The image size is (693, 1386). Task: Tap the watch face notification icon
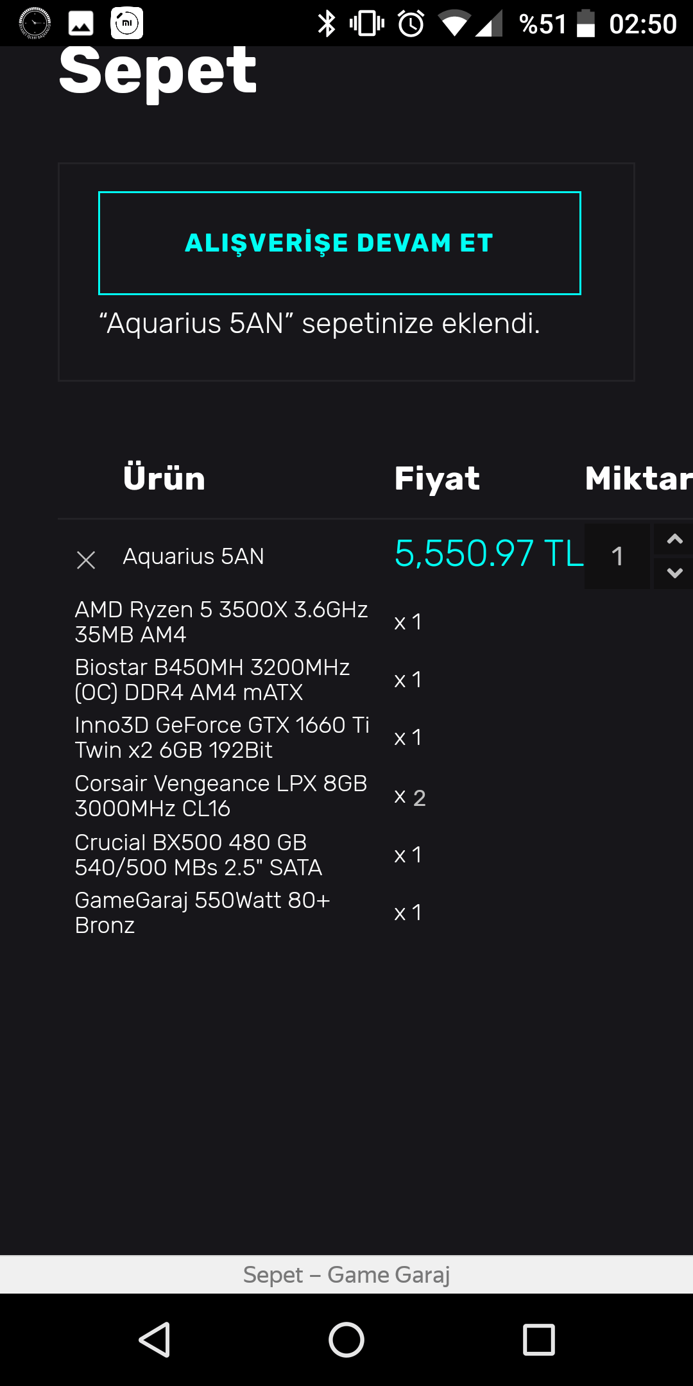click(x=35, y=24)
